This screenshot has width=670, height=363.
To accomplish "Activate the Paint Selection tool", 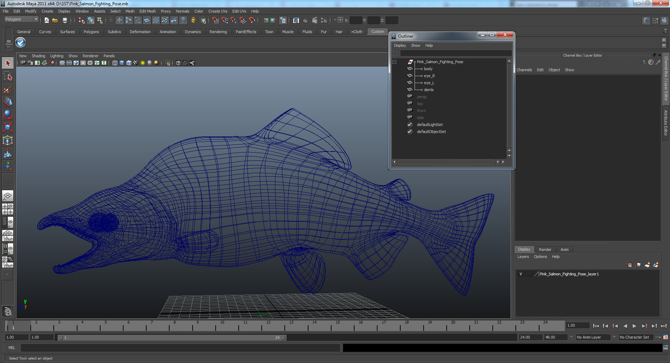I will pyautogui.click(x=8, y=89).
